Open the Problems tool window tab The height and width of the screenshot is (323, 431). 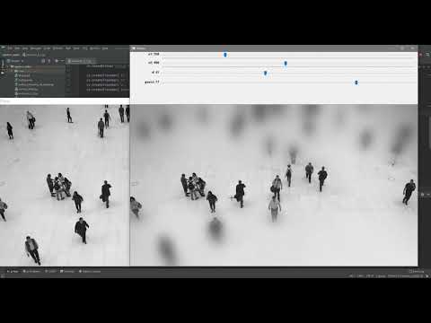click(31, 271)
